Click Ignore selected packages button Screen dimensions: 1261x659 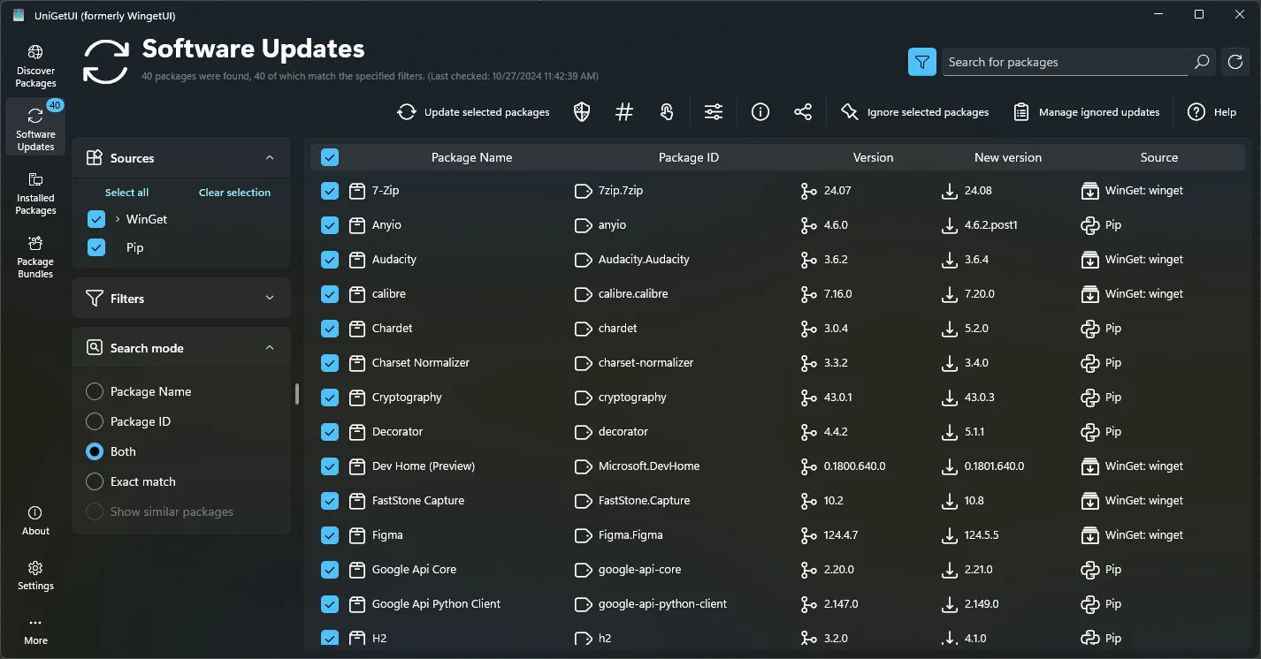916,112
